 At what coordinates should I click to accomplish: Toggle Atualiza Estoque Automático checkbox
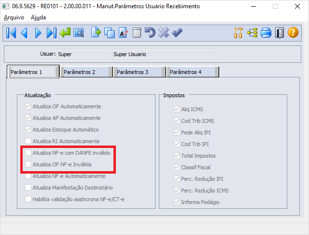[28, 130]
